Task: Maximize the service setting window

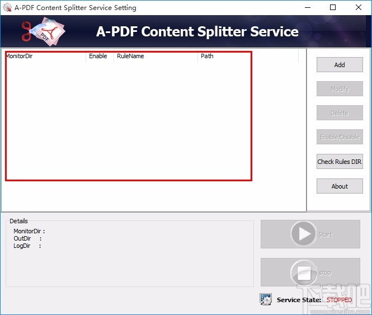Action: click(x=333, y=8)
